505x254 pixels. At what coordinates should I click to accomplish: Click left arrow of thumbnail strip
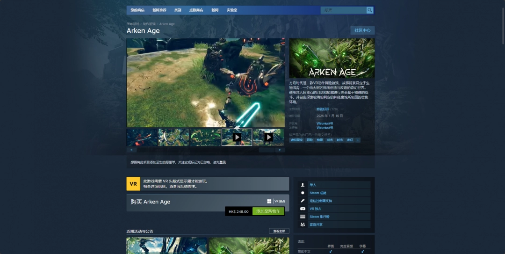click(x=131, y=150)
